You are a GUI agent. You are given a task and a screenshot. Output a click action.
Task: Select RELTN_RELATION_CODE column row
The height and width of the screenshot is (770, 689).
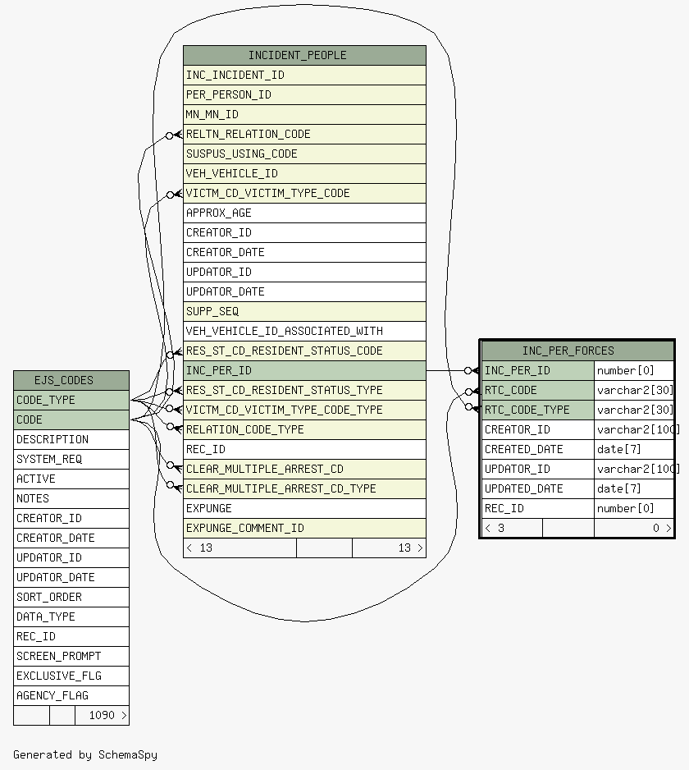(304, 134)
